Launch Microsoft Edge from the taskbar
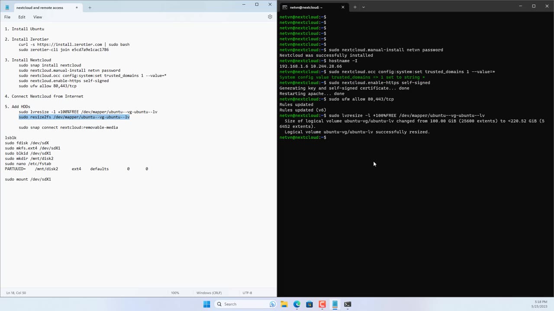The width and height of the screenshot is (554, 311). click(296, 304)
